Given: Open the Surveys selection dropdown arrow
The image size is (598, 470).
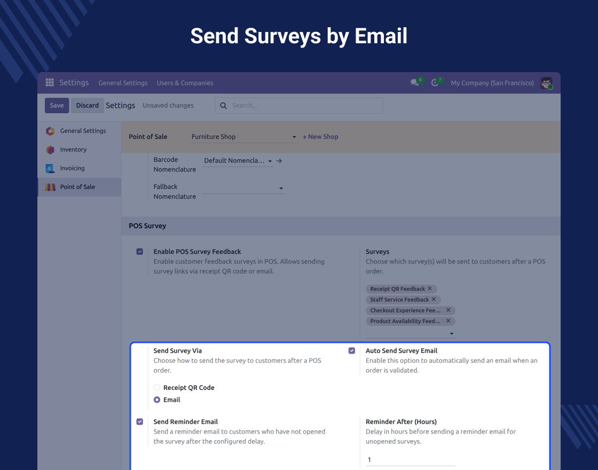Looking at the screenshot, I should click(452, 334).
